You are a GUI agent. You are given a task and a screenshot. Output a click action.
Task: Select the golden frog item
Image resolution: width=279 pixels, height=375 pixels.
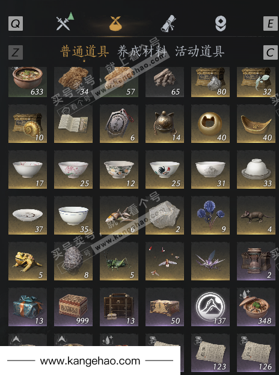[28, 261]
